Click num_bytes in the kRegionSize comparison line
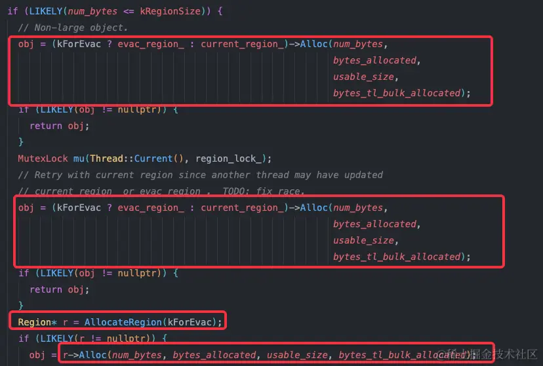This screenshot has height=366, width=543. tap(92, 11)
